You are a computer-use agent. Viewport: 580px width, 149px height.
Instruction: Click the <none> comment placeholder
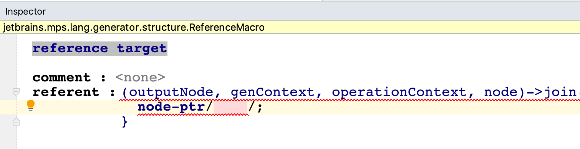140,78
